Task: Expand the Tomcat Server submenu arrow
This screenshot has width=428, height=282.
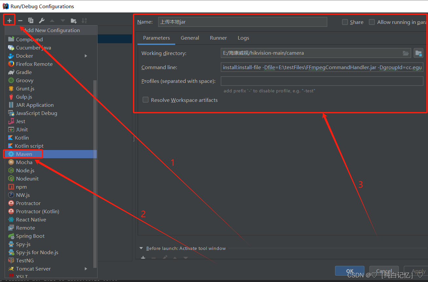Action: [86, 269]
